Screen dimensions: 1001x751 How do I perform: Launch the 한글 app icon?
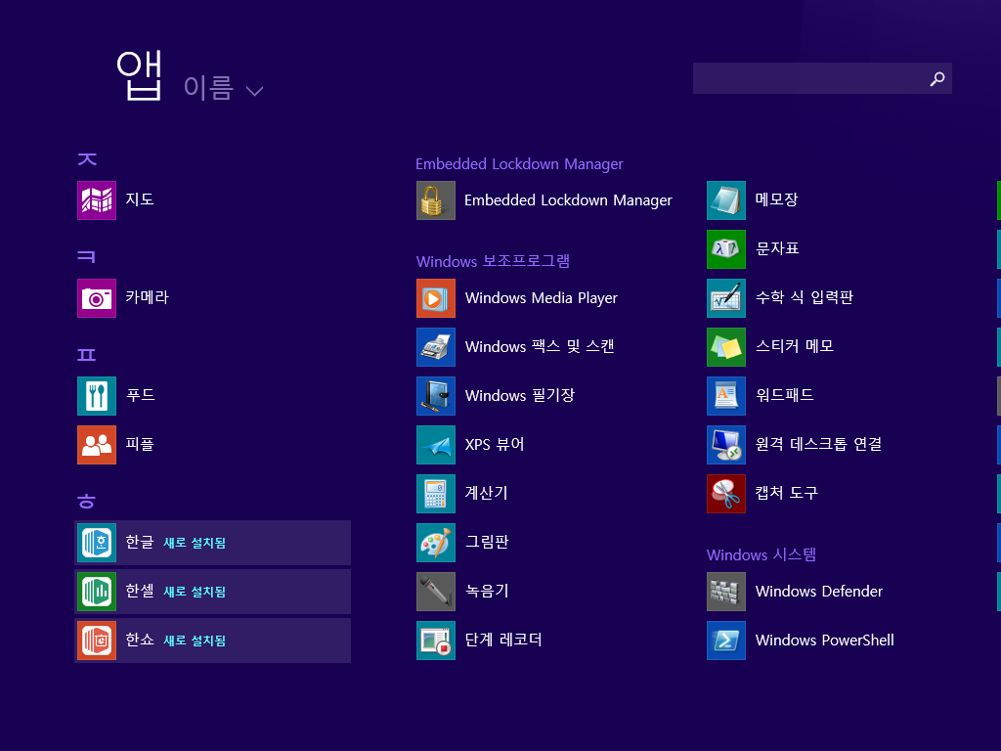point(97,543)
